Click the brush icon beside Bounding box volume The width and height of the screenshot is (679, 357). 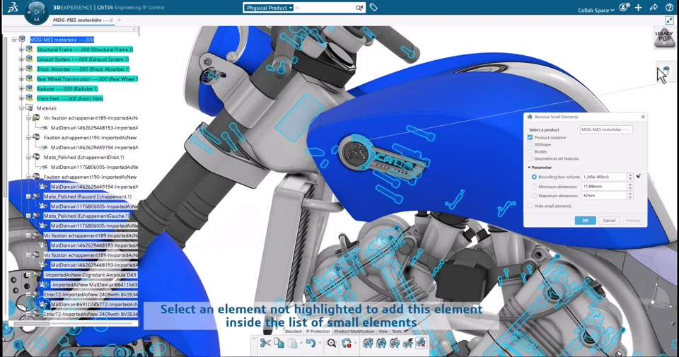click(x=638, y=176)
